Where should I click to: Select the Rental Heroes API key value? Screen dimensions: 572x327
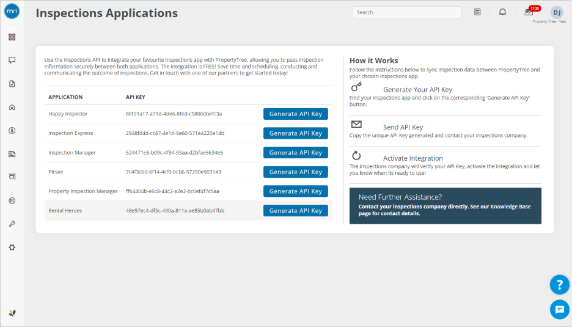coord(175,211)
